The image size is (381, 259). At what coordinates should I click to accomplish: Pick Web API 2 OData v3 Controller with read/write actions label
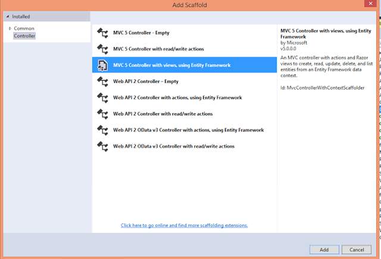pyautogui.click(x=174, y=147)
